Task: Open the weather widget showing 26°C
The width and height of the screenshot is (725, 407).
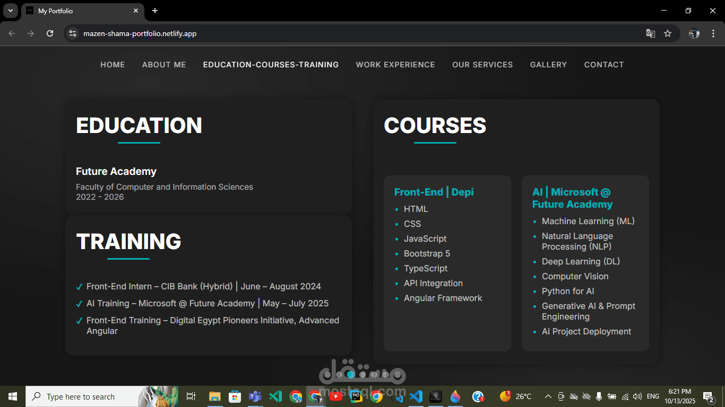Action: click(x=515, y=396)
